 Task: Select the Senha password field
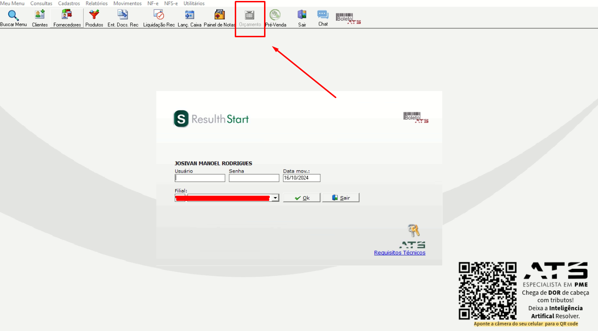[x=254, y=178]
